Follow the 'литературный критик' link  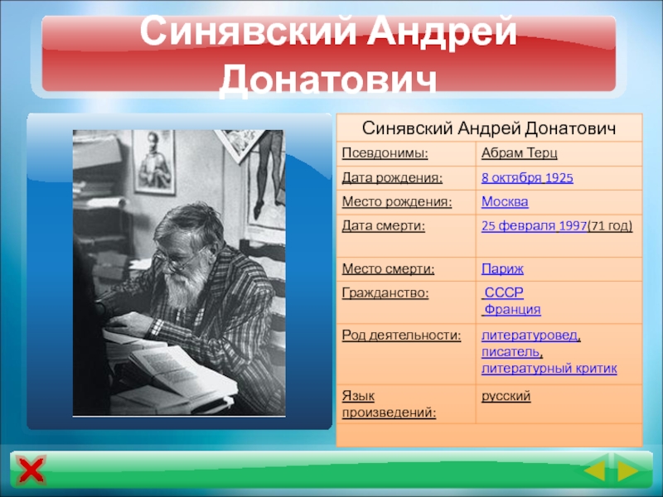point(549,369)
